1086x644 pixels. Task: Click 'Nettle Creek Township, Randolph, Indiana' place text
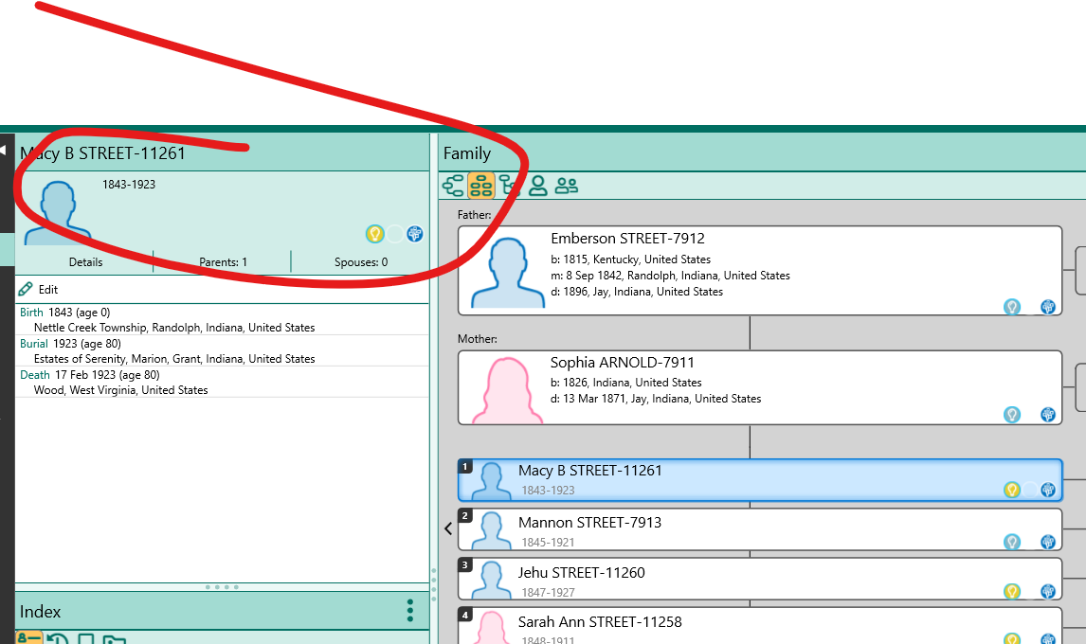pyautogui.click(x=174, y=328)
